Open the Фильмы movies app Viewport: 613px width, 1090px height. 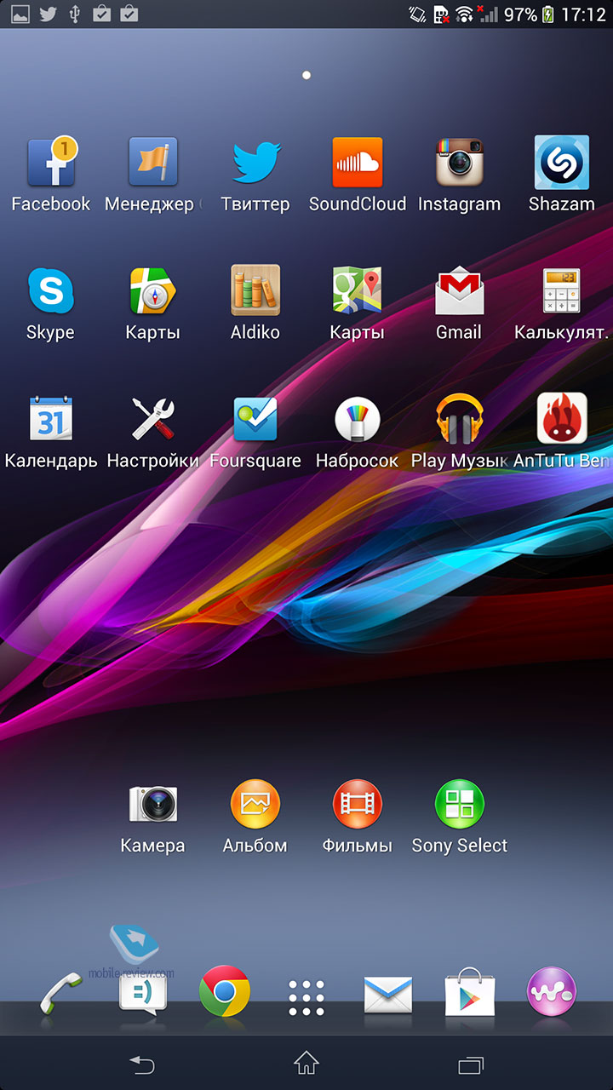358,803
